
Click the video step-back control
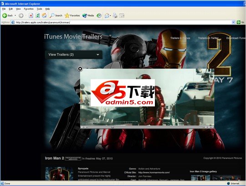click(x=205, y=127)
